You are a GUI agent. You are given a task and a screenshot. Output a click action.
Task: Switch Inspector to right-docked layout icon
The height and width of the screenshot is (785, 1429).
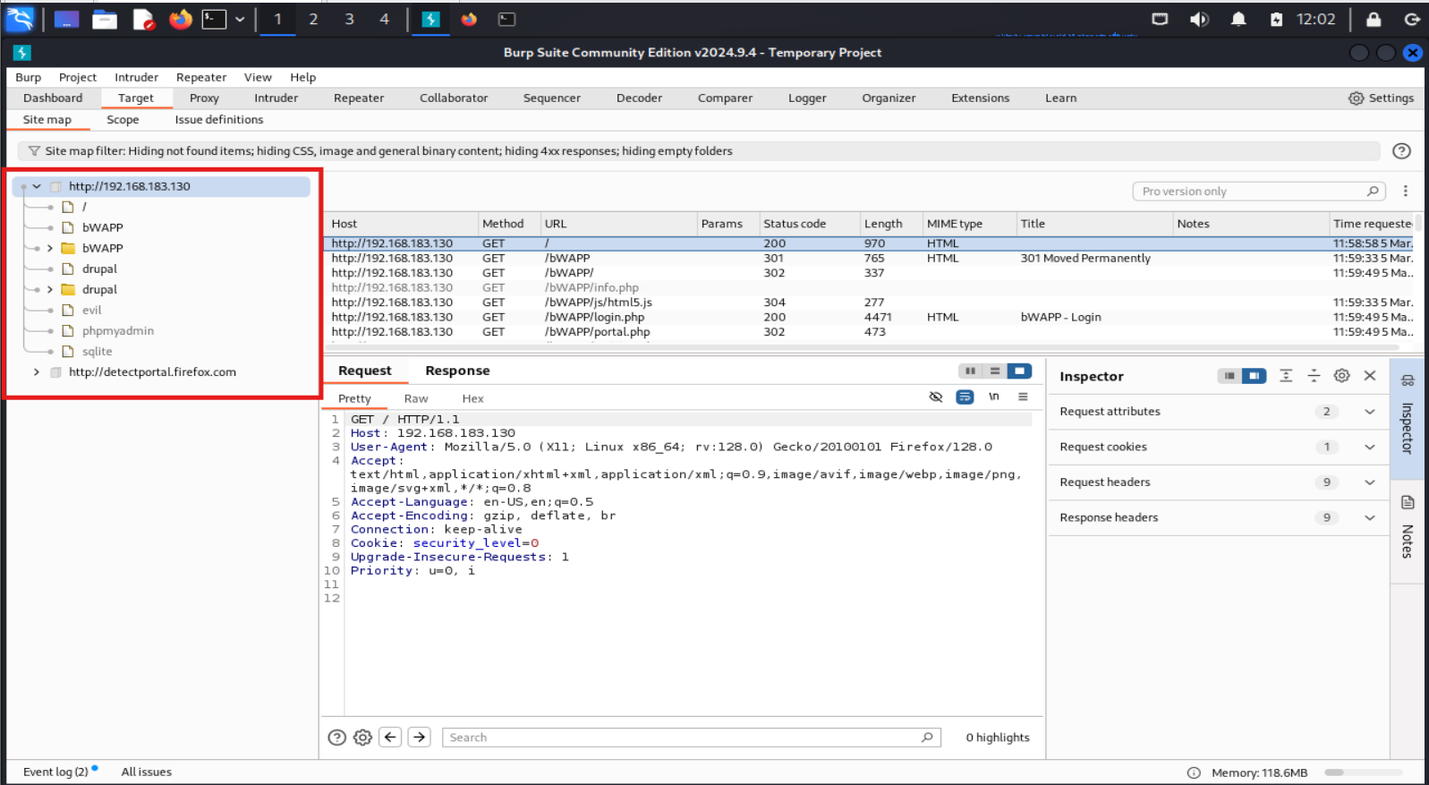tap(1255, 376)
